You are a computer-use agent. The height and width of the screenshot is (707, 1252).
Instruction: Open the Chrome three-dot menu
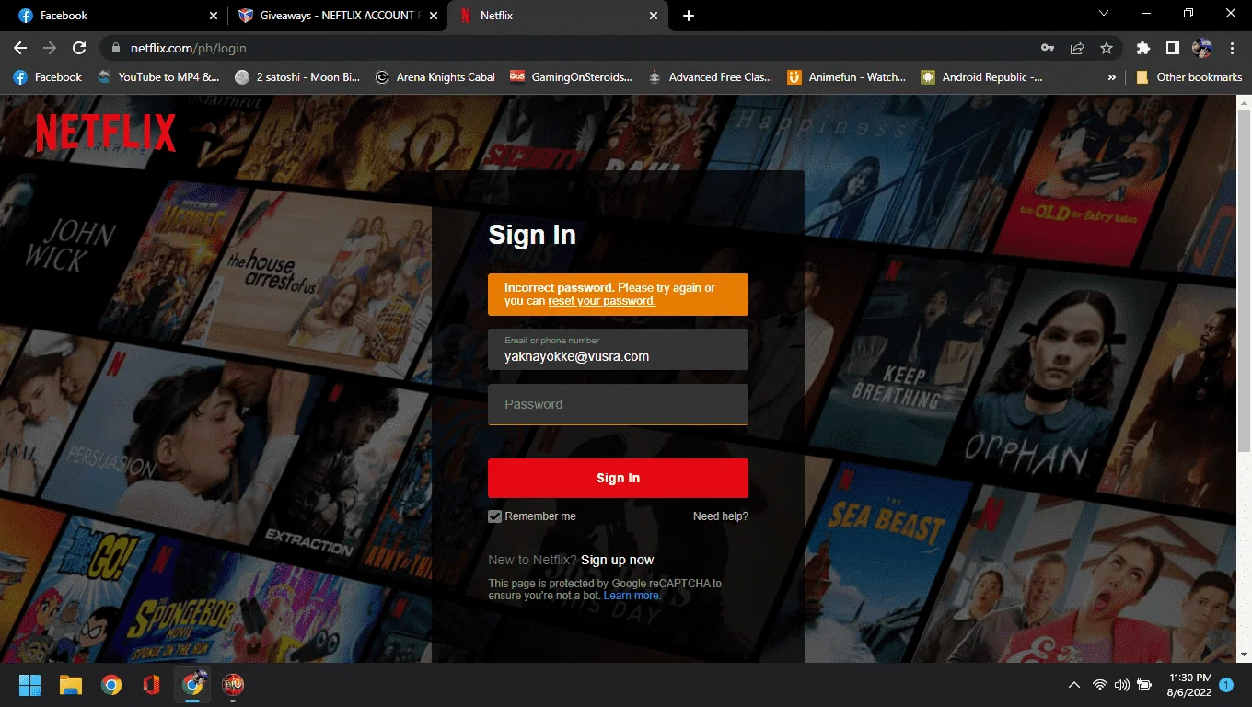(1232, 48)
